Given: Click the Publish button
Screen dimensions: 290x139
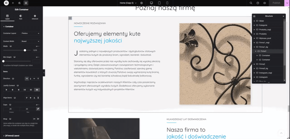Looking at the screenshot, I should (276, 3).
